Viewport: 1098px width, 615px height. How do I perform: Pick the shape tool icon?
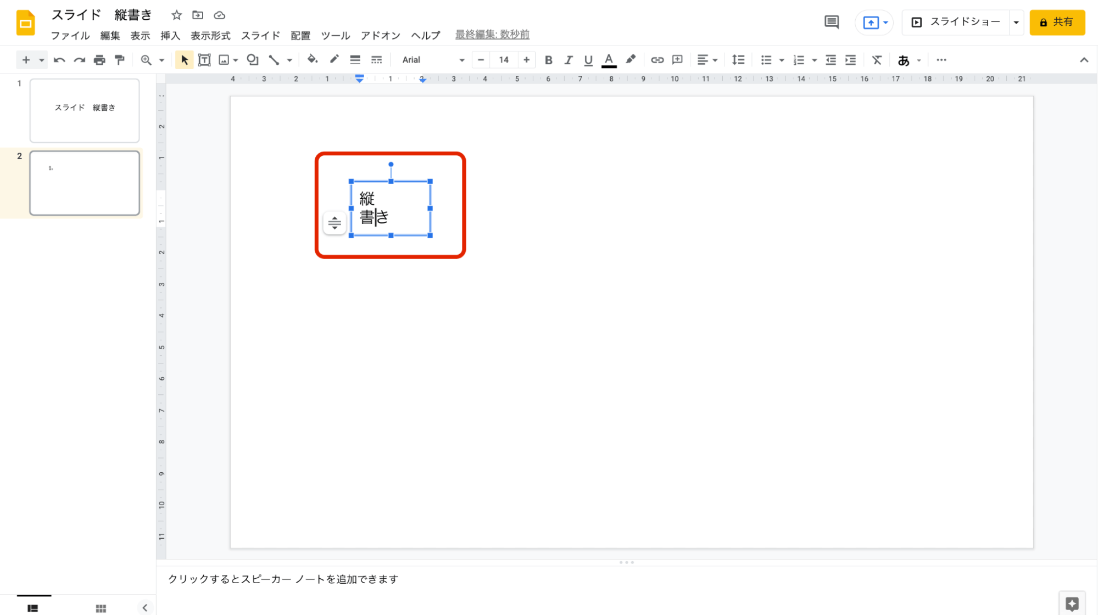click(253, 60)
